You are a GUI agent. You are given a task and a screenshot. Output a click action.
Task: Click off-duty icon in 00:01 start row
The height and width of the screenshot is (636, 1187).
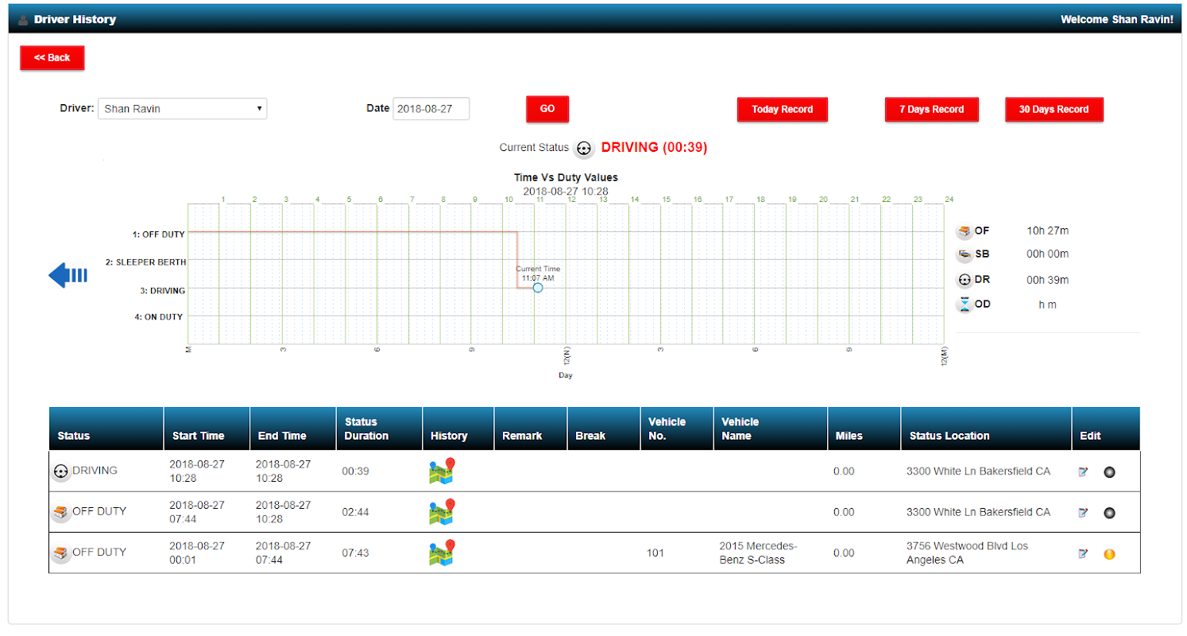click(x=60, y=553)
